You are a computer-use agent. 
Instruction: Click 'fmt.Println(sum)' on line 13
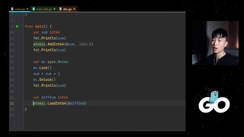(x=50, y=50)
